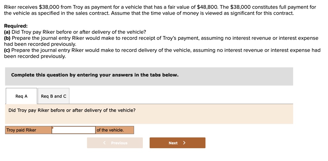Go to the Next requirement
Viewport: 328px width, 161px height.
[177, 143]
